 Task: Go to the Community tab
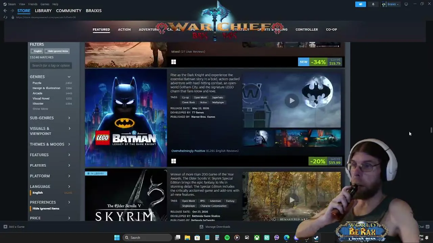tap(69, 11)
